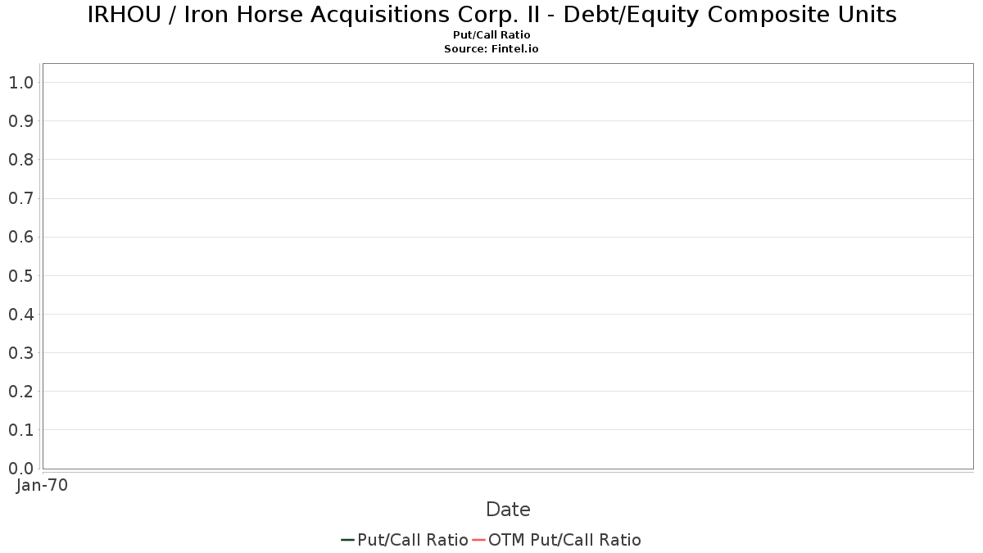Click the 1.0 y-axis tick label
The height and width of the screenshot is (553, 983).
pyautogui.click(x=20, y=83)
